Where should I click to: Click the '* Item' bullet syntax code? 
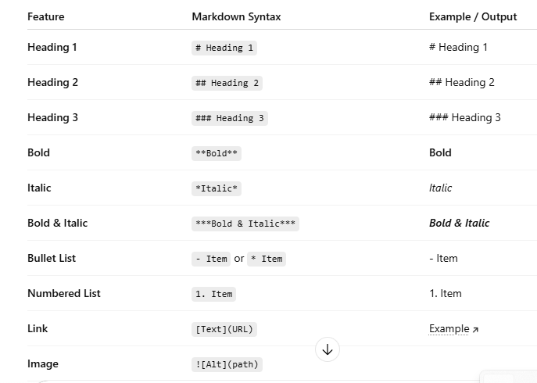click(267, 259)
